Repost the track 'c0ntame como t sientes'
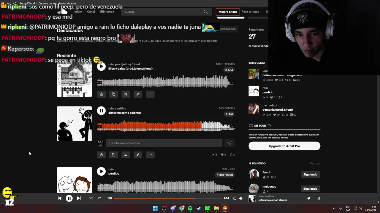The height and width of the screenshot is (213, 380). (x=126, y=155)
